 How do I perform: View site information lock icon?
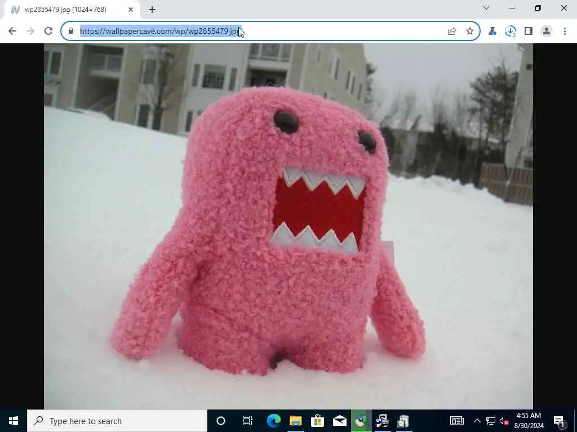click(x=71, y=31)
